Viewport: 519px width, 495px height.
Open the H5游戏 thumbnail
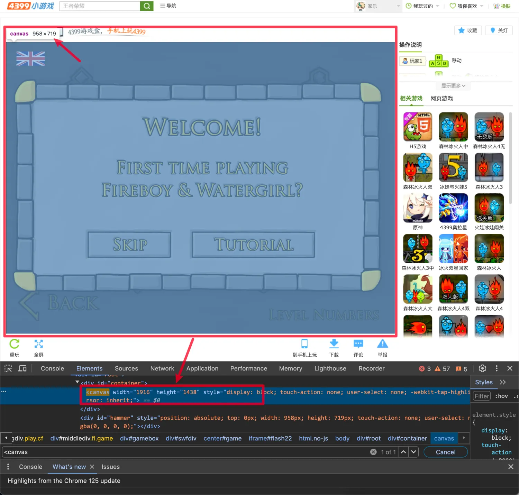click(418, 127)
